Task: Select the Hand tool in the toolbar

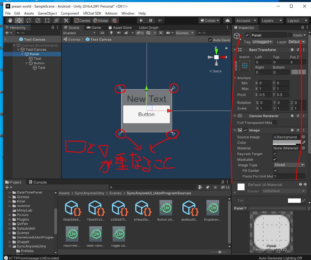Action: (10, 20)
